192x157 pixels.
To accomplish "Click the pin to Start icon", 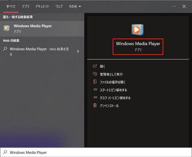I will tap(95, 90).
